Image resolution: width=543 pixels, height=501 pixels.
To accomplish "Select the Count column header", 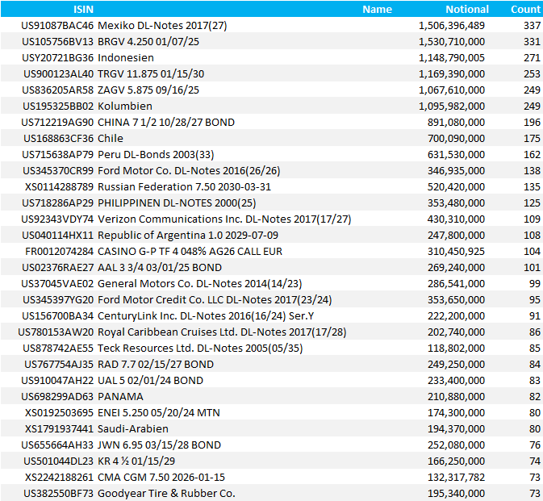I will [526, 10].
